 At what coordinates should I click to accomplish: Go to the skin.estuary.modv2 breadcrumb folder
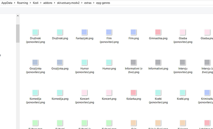(68, 3)
